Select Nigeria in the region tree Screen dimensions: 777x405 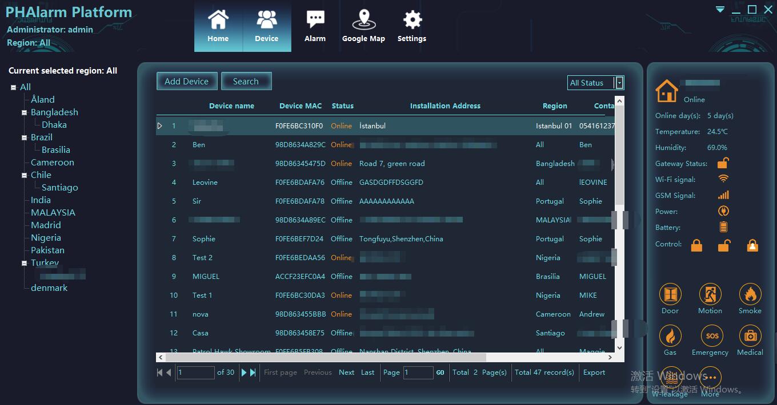(46, 237)
